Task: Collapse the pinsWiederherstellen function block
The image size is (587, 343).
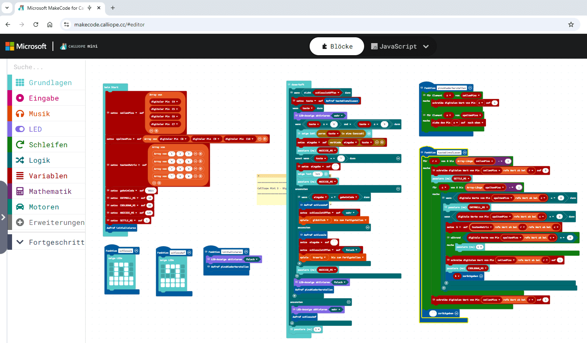Action: (470, 88)
